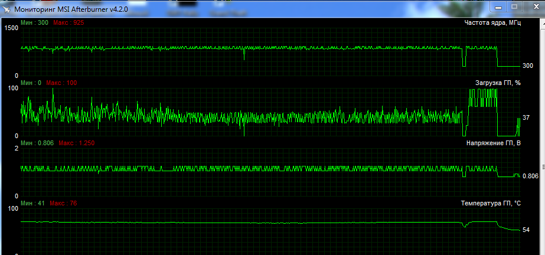Click the current core clock value 300
The image size is (545, 255).
pos(528,66)
